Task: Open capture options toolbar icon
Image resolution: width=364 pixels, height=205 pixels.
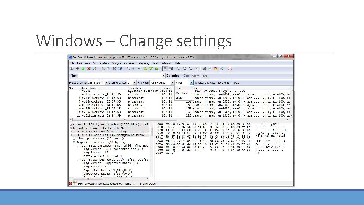Action: tap(77, 69)
